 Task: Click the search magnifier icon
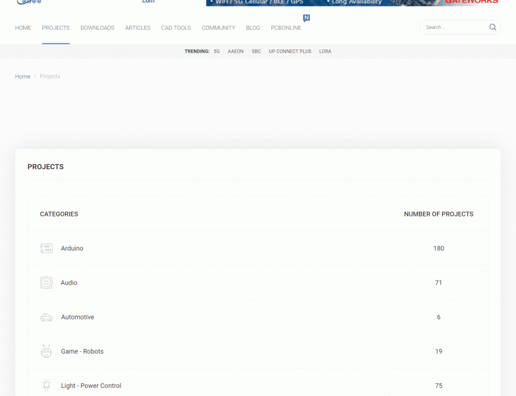pyautogui.click(x=493, y=28)
